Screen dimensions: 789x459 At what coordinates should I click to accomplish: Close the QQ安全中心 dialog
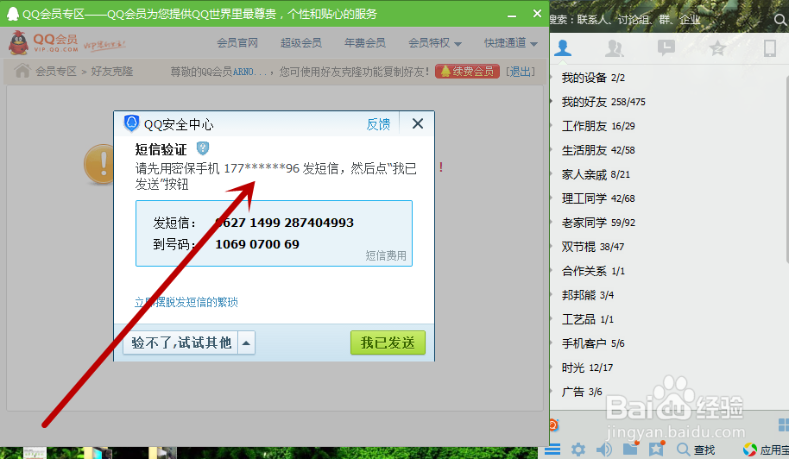[x=418, y=123]
